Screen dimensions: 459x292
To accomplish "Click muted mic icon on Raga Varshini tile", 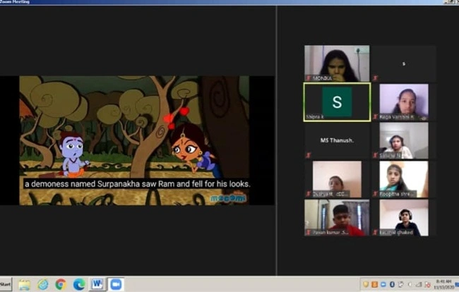I will 375,117.
